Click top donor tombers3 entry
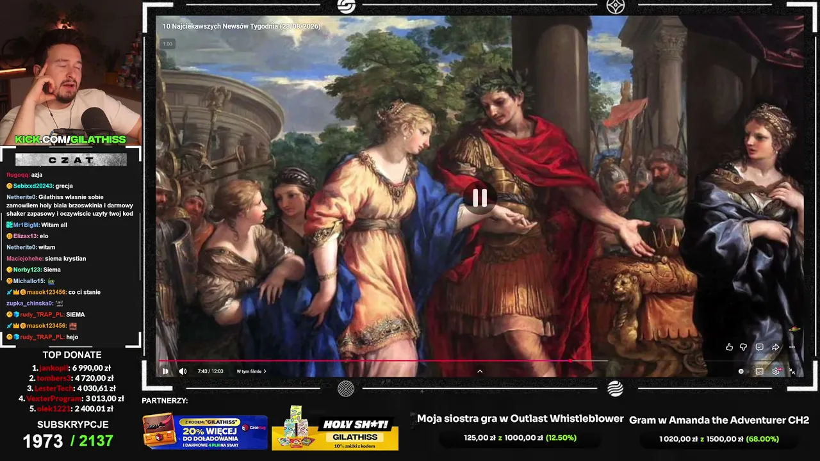 coord(72,378)
